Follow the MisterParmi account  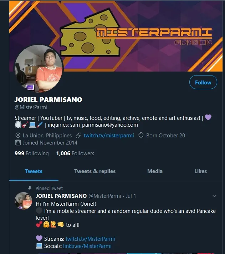point(203,82)
